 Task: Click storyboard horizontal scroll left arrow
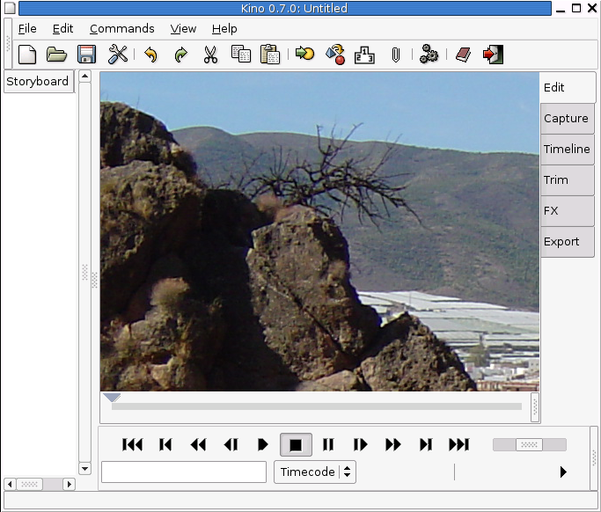coord(10,485)
